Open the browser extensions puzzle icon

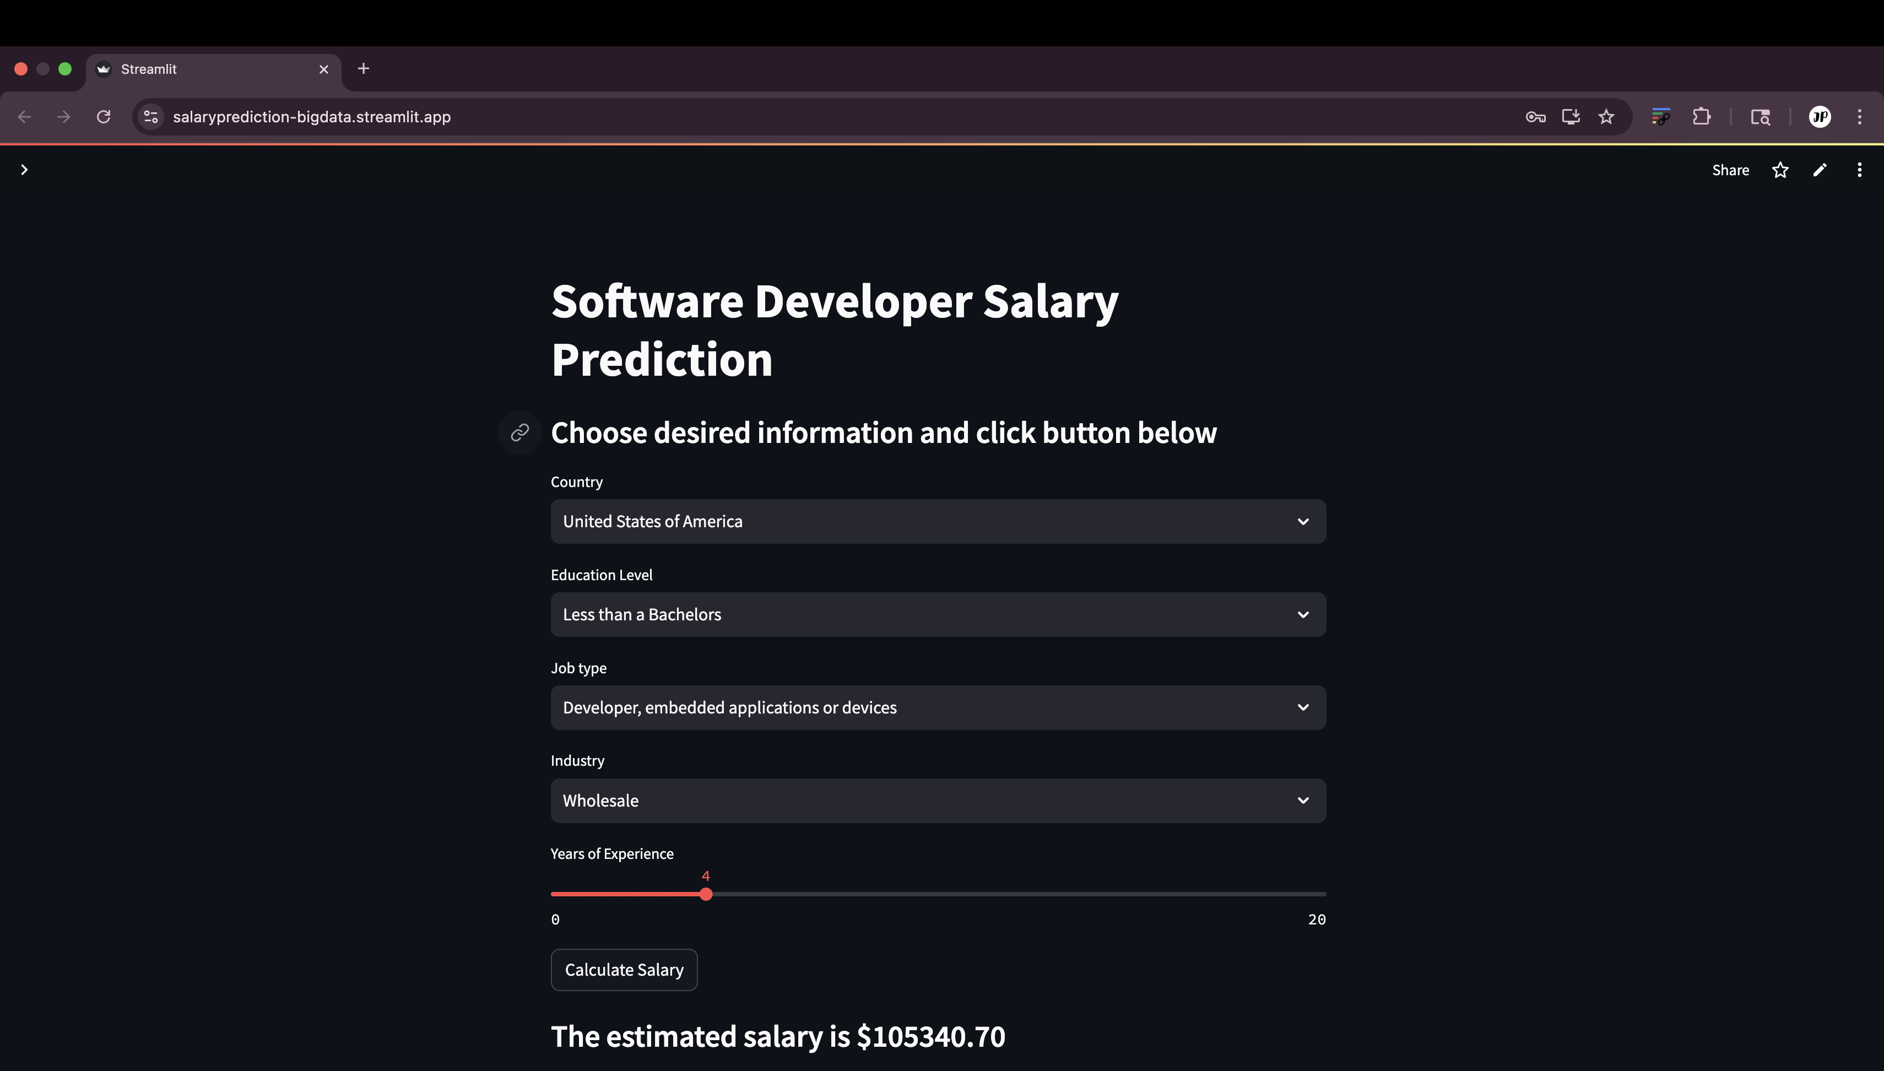tap(1701, 117)
